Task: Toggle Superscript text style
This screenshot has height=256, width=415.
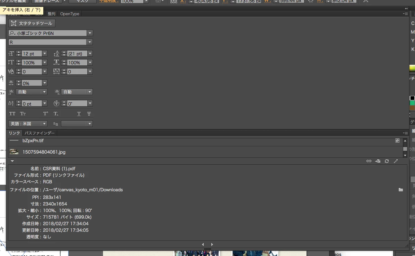Action: click(45, 113)
